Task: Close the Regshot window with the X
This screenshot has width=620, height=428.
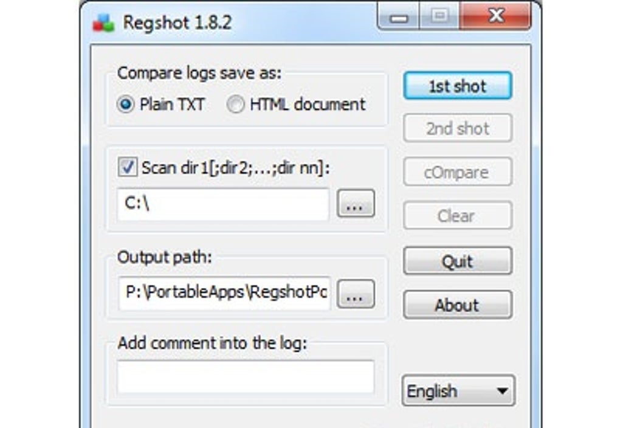Action: coord(495,16)
